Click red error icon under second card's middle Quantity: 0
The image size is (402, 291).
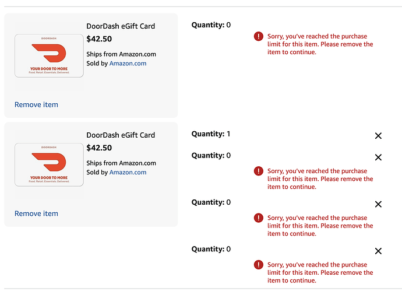(x=259, y=218)
